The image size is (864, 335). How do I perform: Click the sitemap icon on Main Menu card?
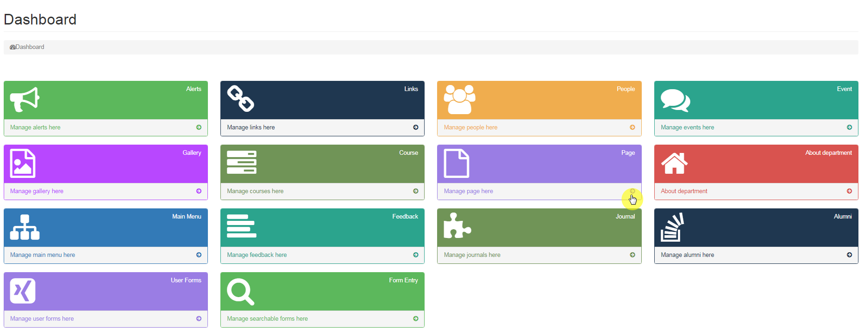click(x=25, y=227)
